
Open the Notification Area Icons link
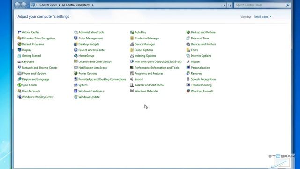point(93,68)
